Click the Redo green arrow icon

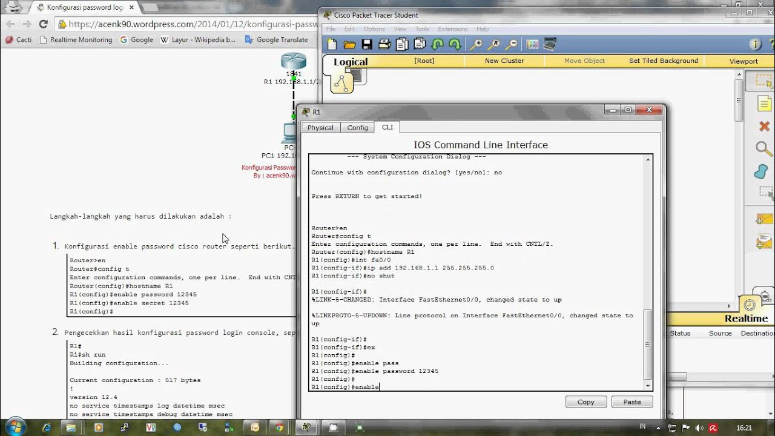point(455,44)
